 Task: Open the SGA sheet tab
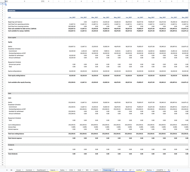(x=79, y=170)
